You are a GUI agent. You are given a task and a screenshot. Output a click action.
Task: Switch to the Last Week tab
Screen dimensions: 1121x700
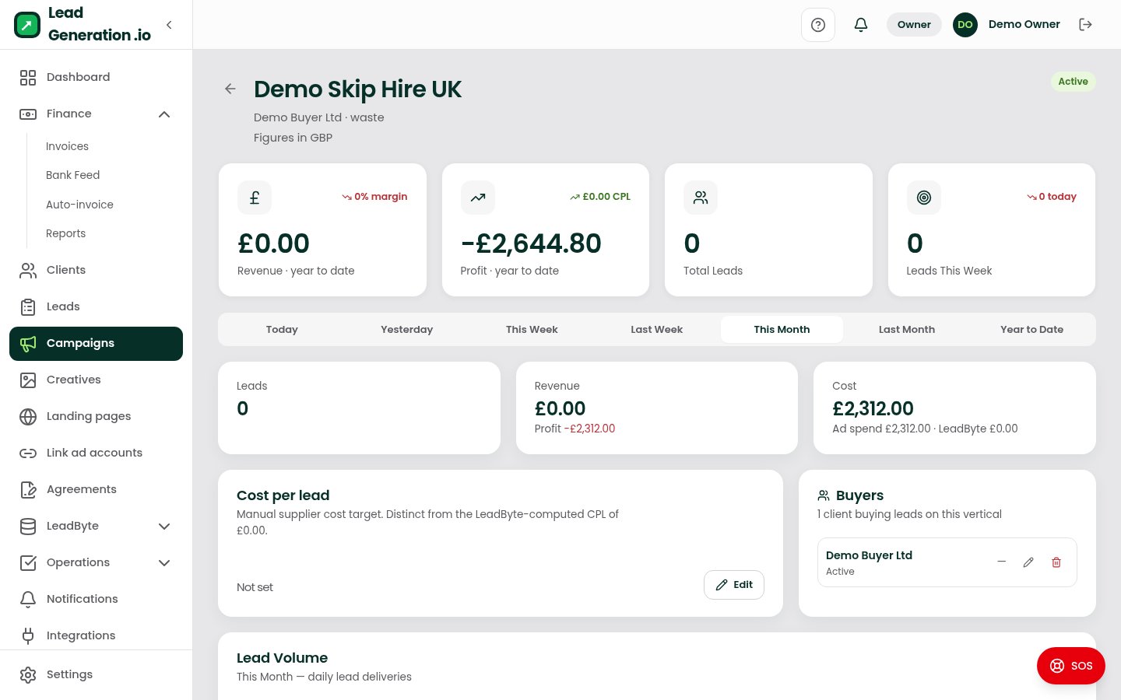[656, 330]
